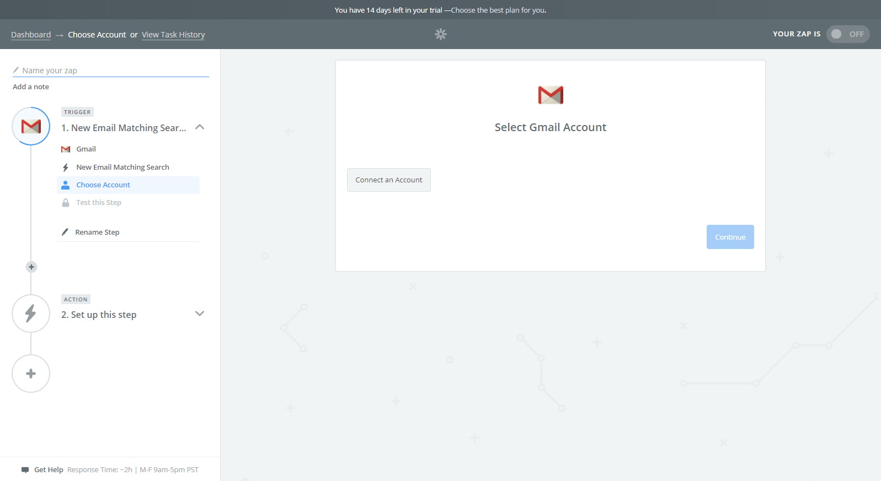Click the Zapier logo in the header
The width and height of the screenshot is (881, 481).
440,34
